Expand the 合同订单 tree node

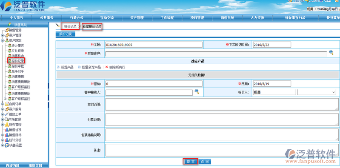click(3, 104)
